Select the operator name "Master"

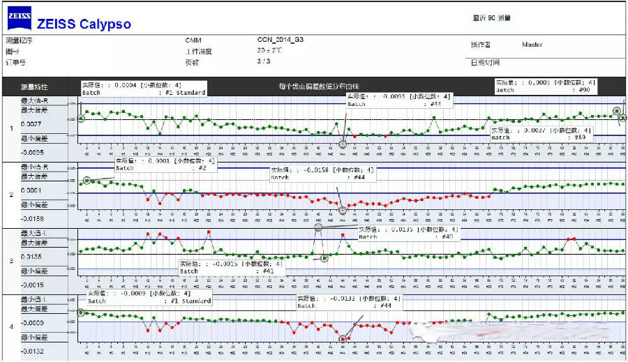(x=532, y=45)
